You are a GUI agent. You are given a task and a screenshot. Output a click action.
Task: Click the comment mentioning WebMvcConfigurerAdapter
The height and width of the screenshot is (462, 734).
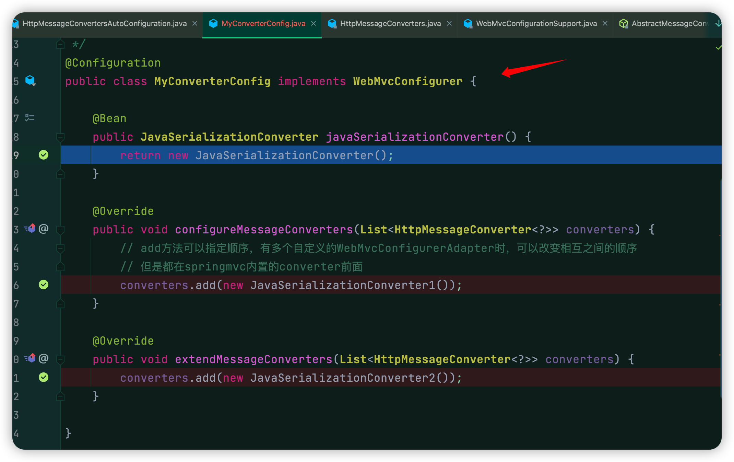(x=378, y=248)
